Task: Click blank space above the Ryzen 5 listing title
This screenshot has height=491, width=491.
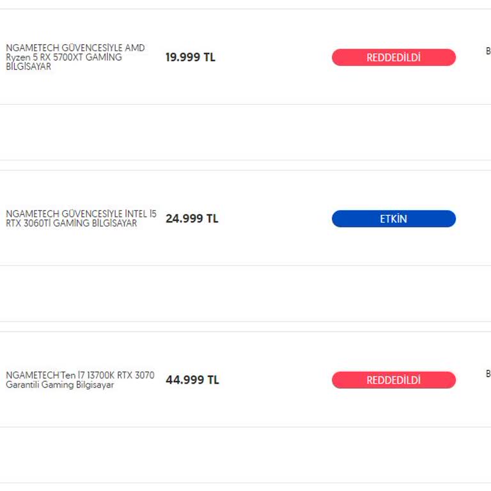Action: (x=77, y=26)
